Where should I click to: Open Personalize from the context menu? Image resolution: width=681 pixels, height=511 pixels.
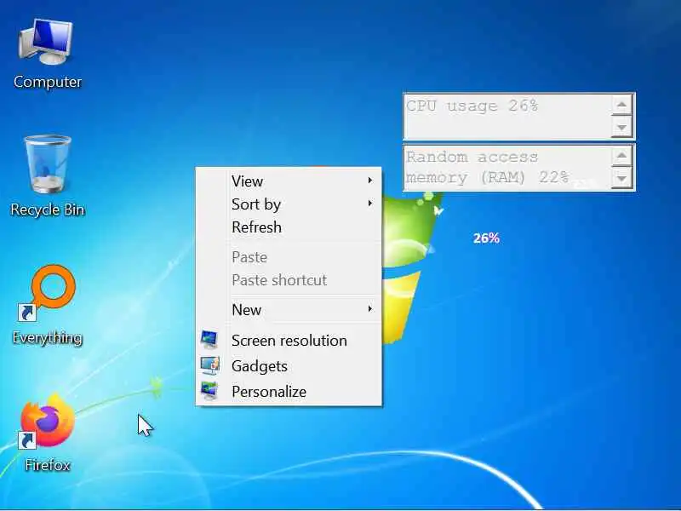289,391
